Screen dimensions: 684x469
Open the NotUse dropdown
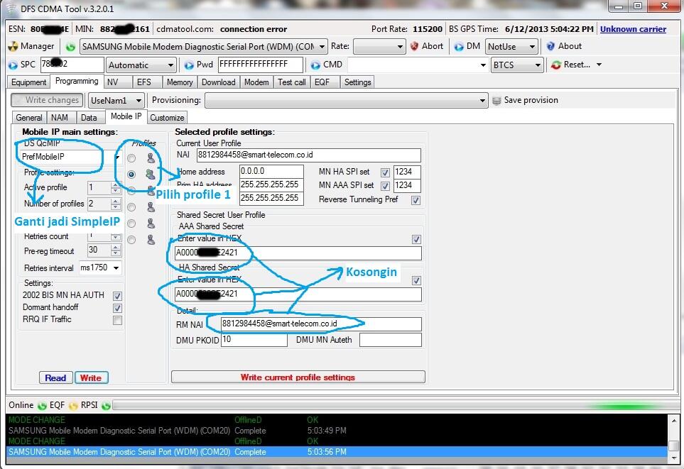532,47
